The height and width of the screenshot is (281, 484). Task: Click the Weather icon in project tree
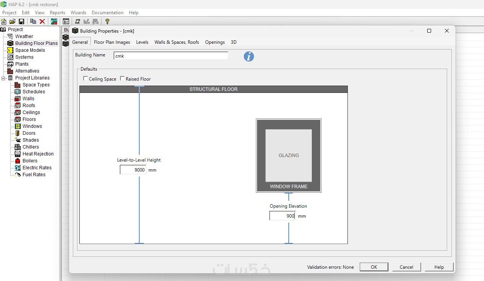click(10, 36)
